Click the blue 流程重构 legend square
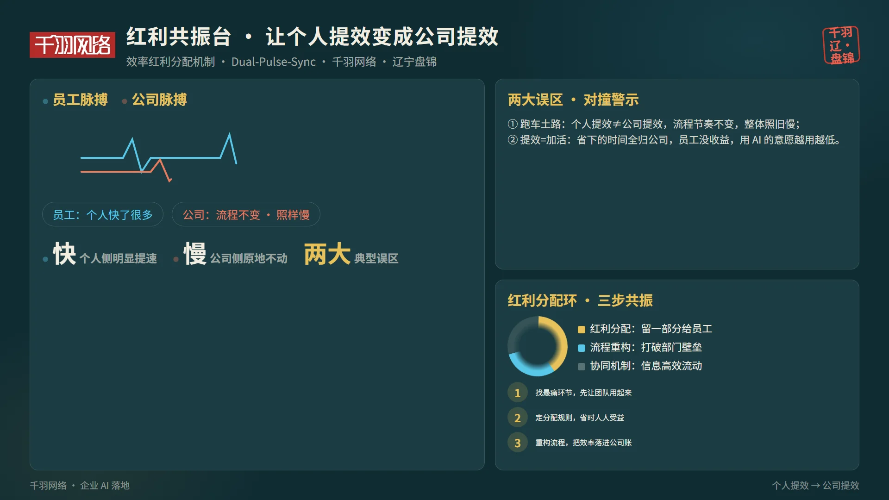 pyautogui.click(x=582, y=348)
